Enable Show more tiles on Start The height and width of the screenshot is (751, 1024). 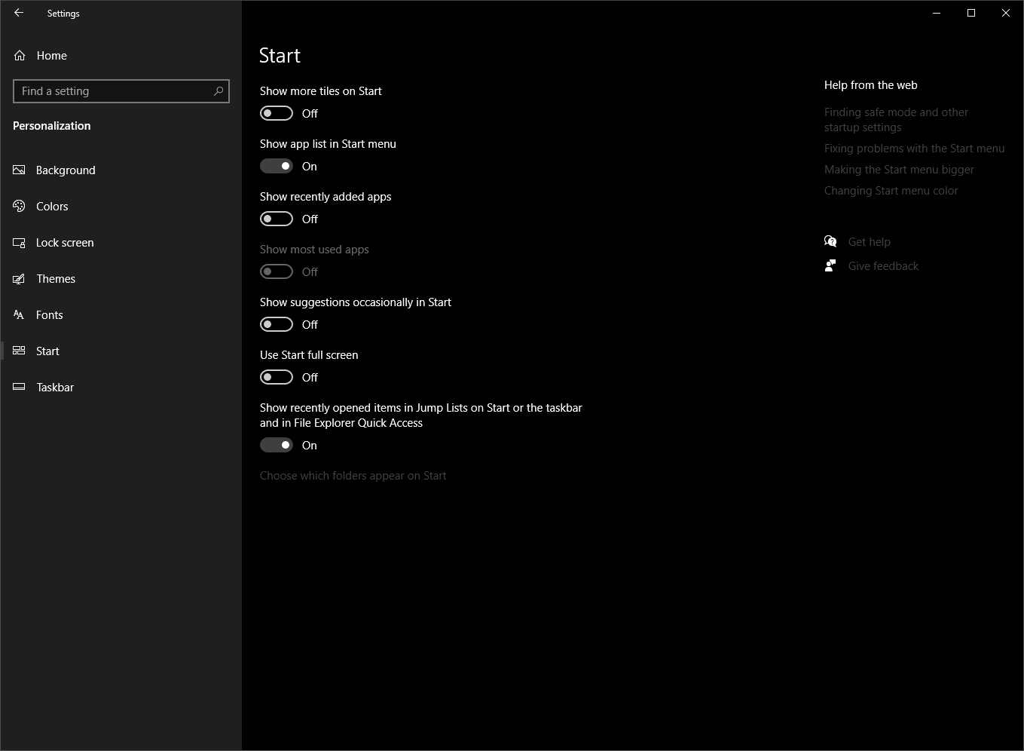pos(277,113)
